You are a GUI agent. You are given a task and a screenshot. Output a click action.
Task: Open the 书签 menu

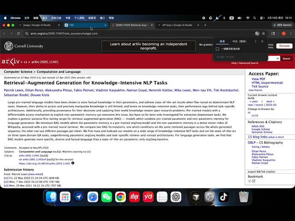(68, 18)
